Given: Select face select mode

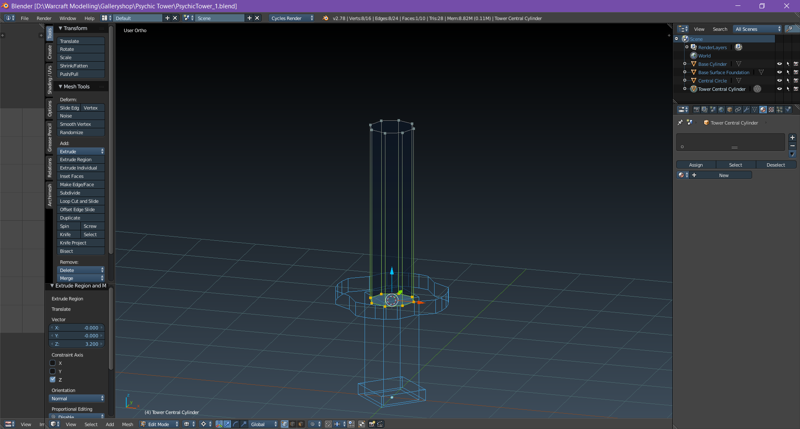Looking at the screenshot, I should point(301,424).
